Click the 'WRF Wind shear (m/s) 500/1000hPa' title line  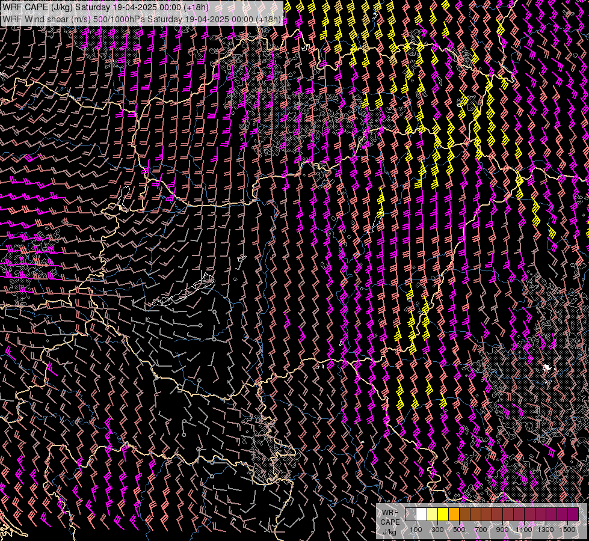pos(141,19)
